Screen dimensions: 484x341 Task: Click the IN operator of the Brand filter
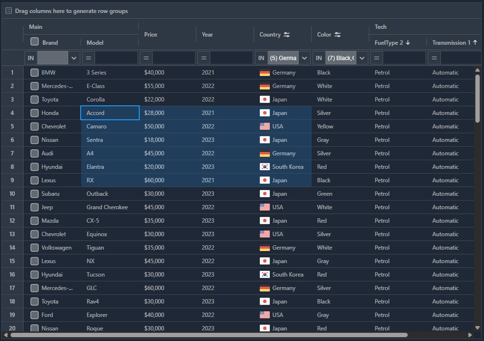(x=31, y=58)
